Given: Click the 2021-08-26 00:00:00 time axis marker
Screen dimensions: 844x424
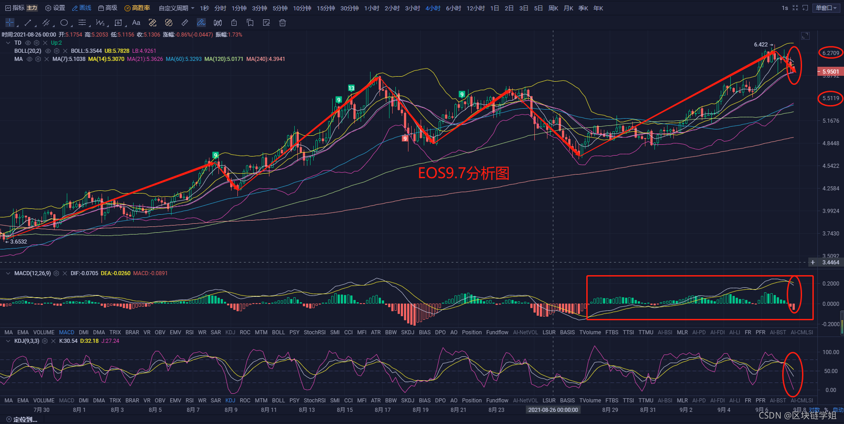Looking at the screenshot, I should pos(553,410).
